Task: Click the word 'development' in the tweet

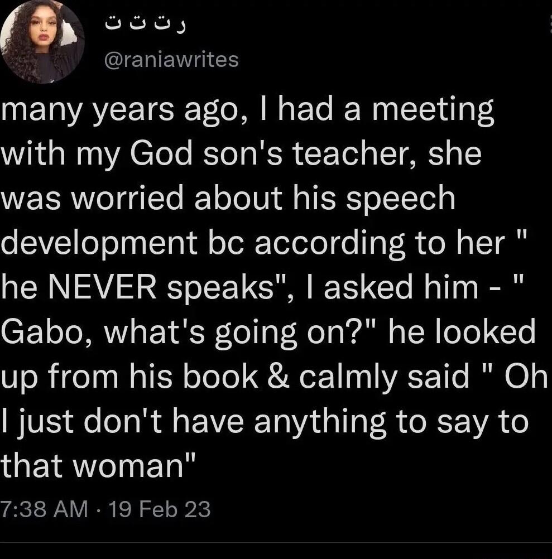Action: 99,243
